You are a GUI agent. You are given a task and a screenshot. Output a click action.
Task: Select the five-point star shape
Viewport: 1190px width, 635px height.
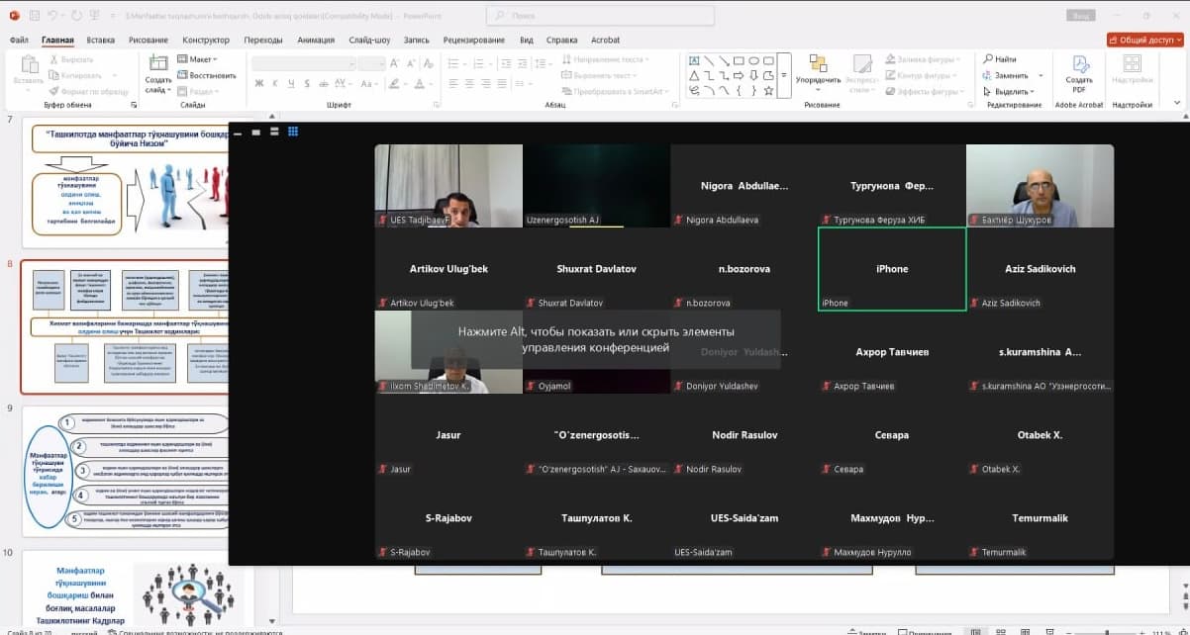tap(768, 90)
